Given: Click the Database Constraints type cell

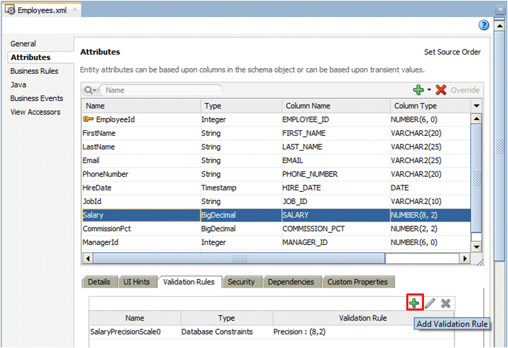Looking at the screenshot, I should click(x=227, y=332).
